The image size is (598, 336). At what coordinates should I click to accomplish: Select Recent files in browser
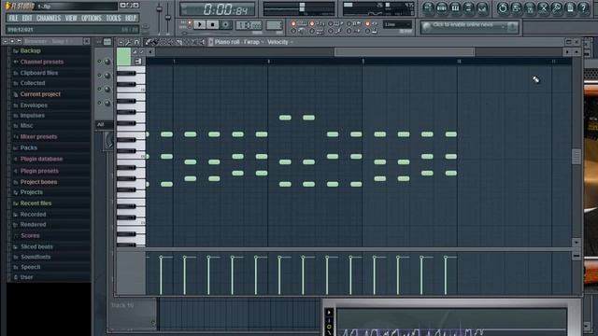36,203
